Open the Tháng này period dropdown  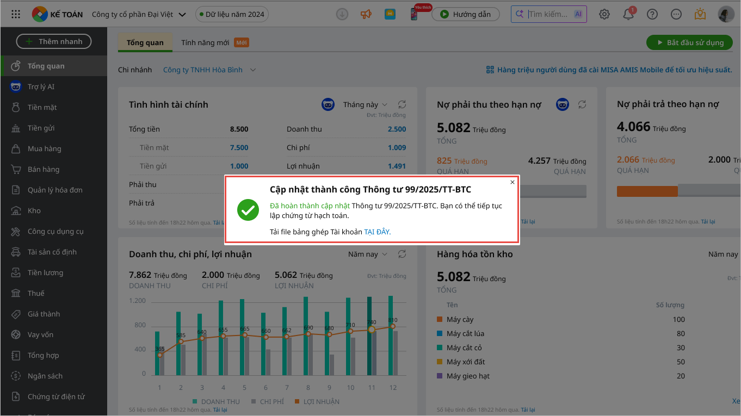pos(365,104)
